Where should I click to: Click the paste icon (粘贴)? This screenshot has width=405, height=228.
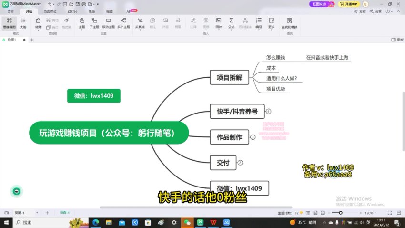[39, 23]
